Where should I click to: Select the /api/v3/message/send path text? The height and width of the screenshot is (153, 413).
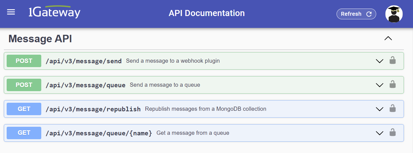(x=83, y=61)
